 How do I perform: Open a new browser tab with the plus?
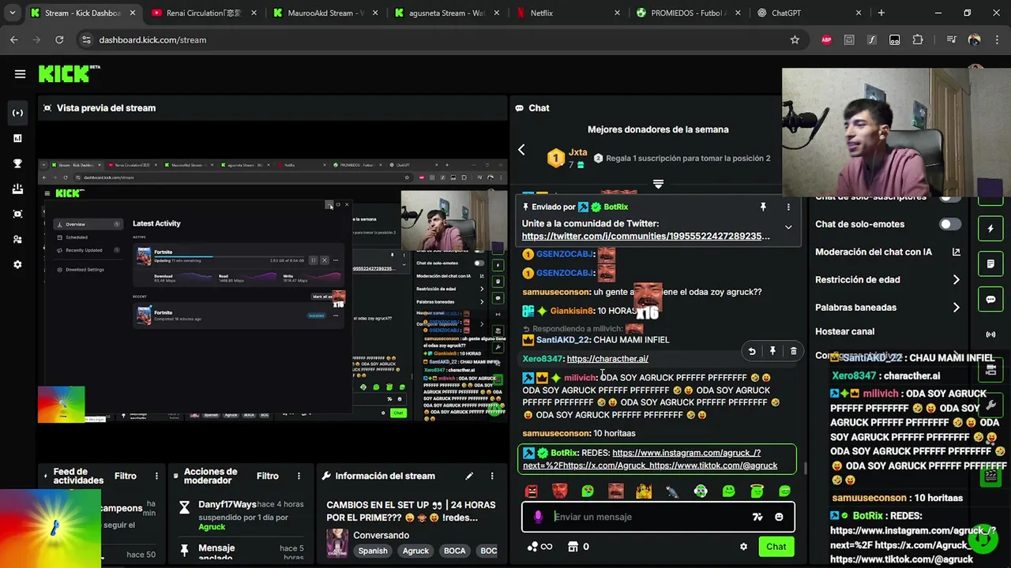[881, 13]
